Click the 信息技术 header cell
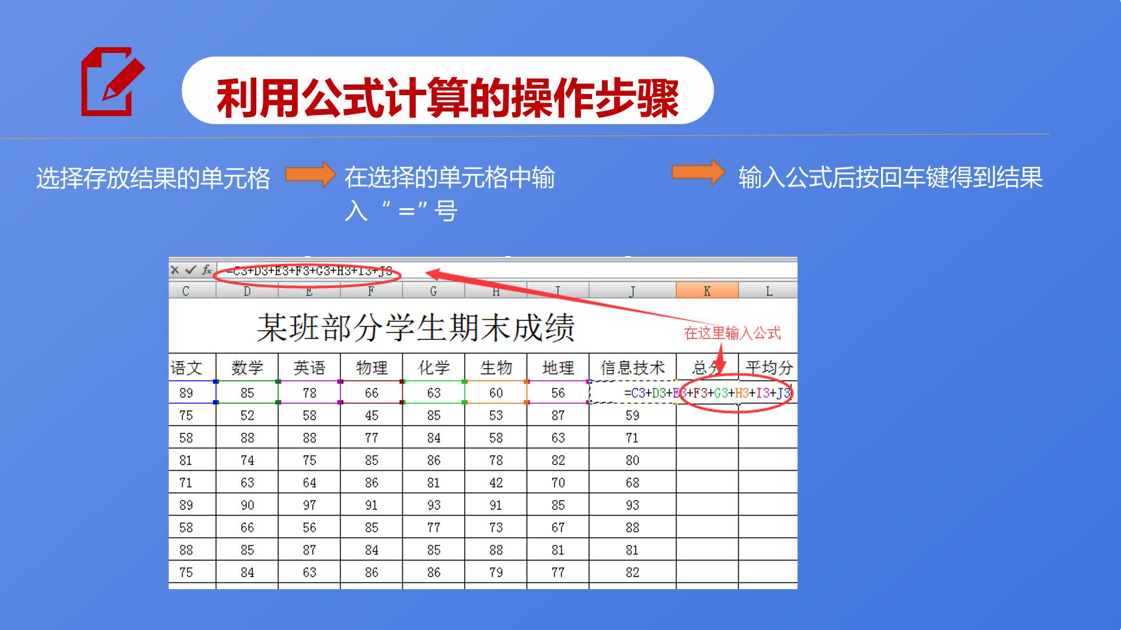Viewport: 1121px width, 630px height. (x=632, y=367)
